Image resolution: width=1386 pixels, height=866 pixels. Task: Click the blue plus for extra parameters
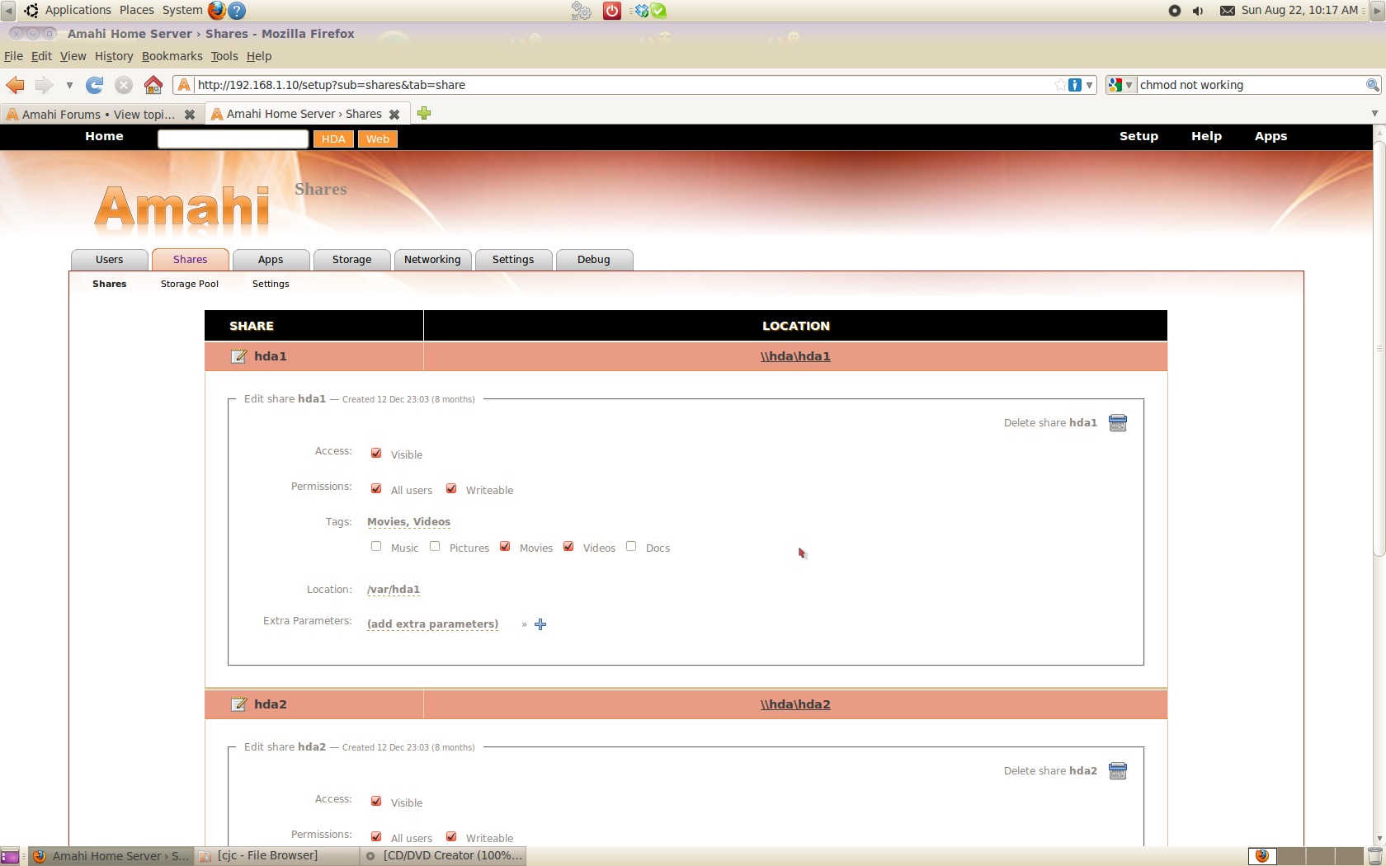tap(540, 624)
